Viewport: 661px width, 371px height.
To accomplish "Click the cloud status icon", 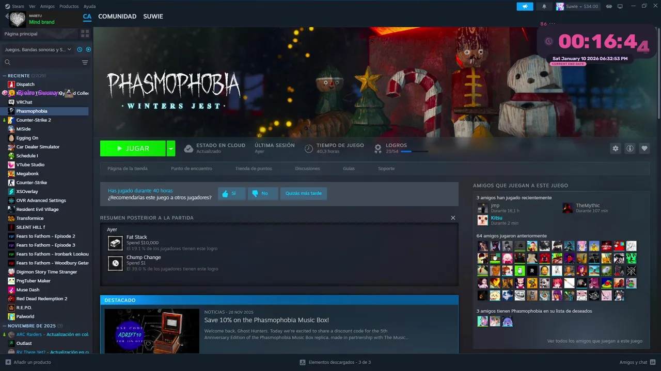I will click(188, 148).
